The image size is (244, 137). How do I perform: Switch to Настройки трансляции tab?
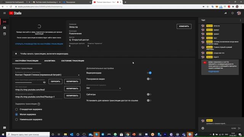27,61
